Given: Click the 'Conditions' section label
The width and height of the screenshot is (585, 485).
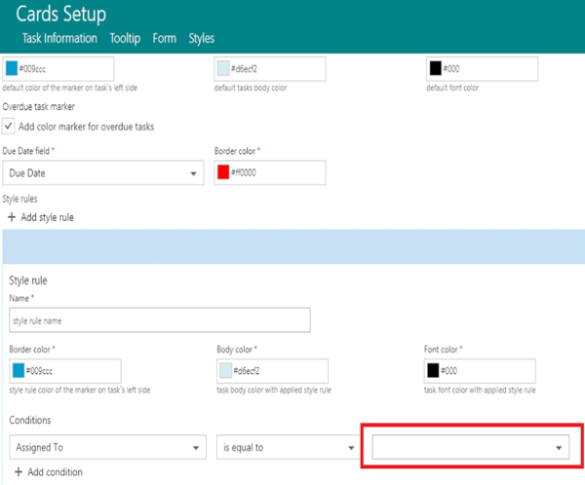Looking at the screenshot, I should click(30, 420).
